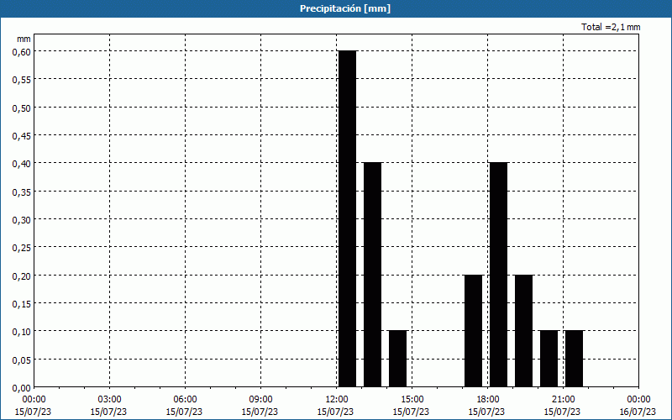Click the 0,20 mm bar before 18:00

tap(474, 331)
